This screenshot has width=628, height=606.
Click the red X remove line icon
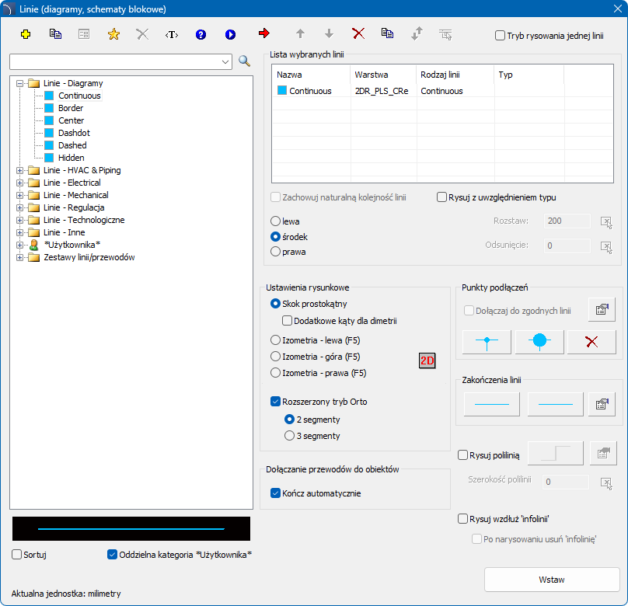click(358, 33)
